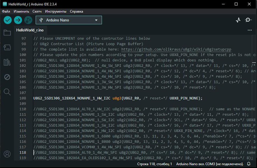Click the NONAME_1_8080 comment on line 116
This screenshot has width=257, height=168.
click(144, 142)
